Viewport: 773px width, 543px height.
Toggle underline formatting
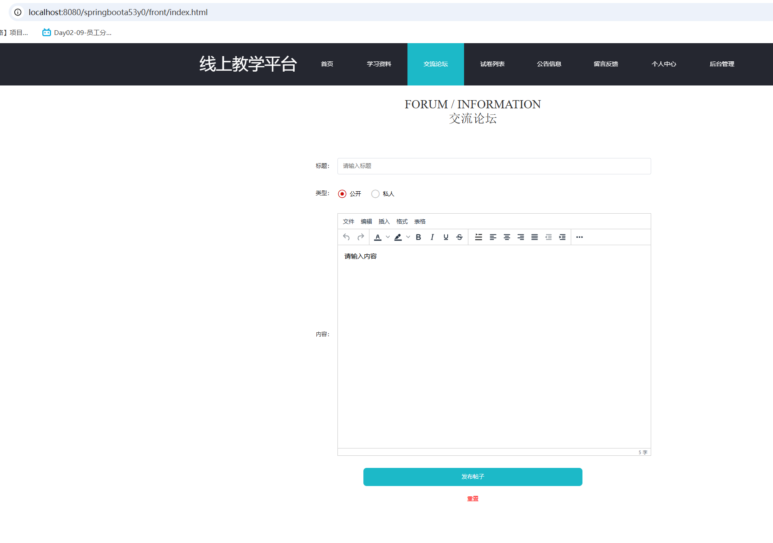coord(446,237)
